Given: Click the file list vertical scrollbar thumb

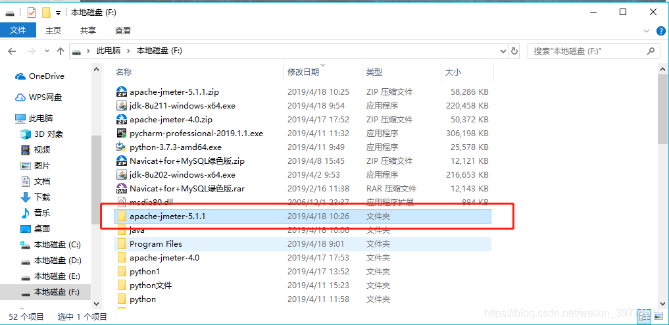Looking at the screenshot, I should coord(663,109).
